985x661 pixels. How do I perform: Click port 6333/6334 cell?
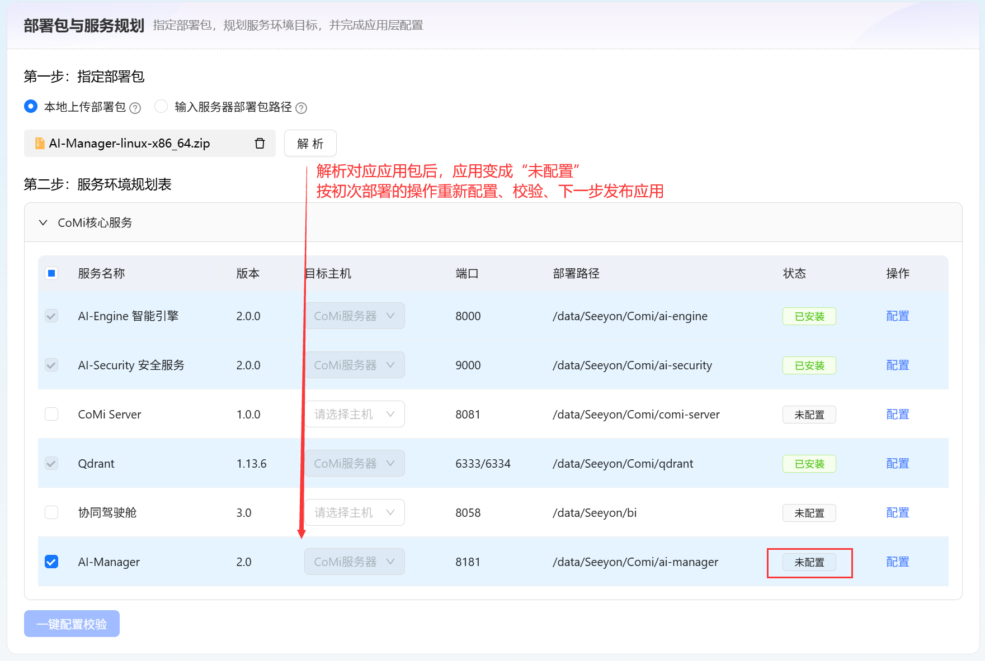pyautogui.click(x=483, y=464)
